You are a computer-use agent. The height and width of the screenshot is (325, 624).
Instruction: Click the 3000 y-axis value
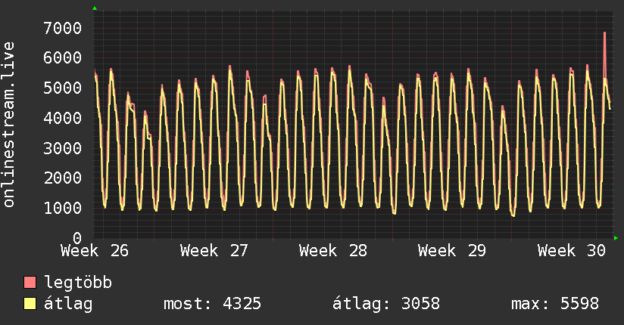tap(63, 148)
